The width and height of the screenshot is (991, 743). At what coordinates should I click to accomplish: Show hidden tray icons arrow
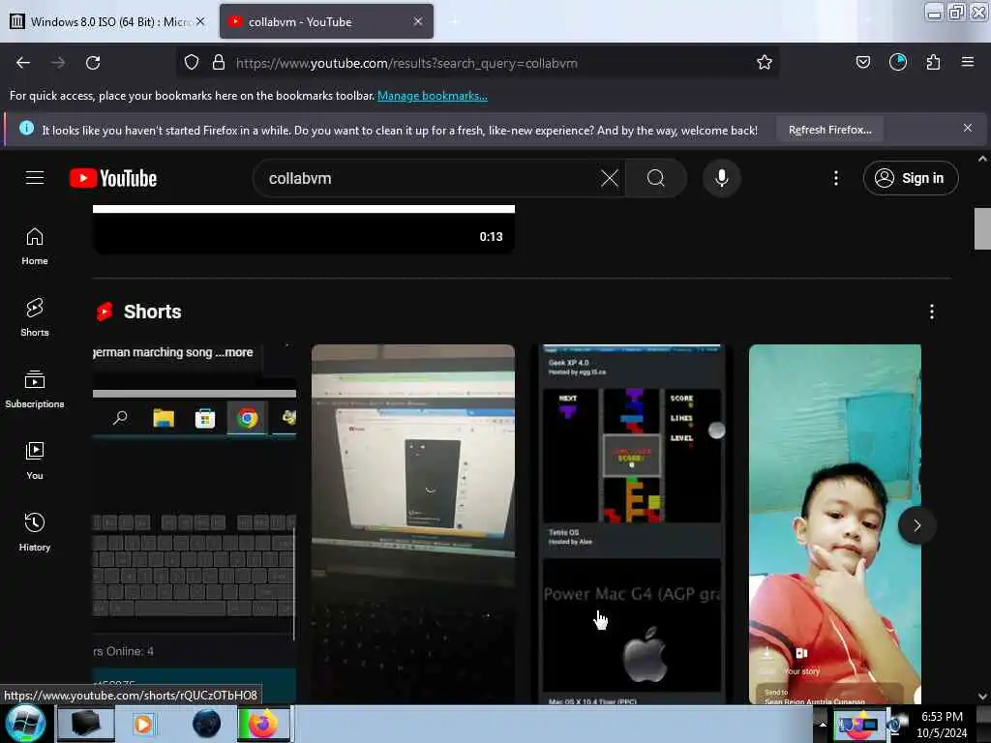pyautogui.click(x=823, y=724)
